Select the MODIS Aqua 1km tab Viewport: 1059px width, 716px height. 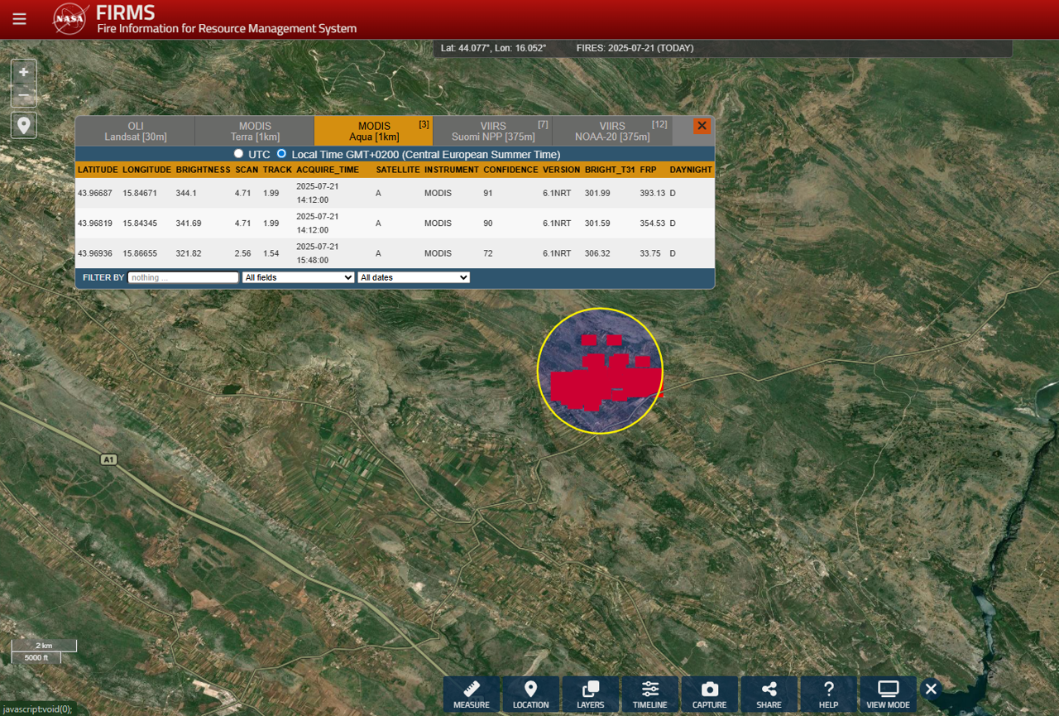[x=374, y=132]
